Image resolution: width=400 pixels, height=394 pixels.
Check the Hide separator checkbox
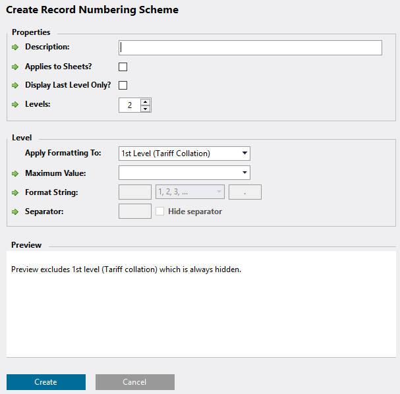[159, 211]
